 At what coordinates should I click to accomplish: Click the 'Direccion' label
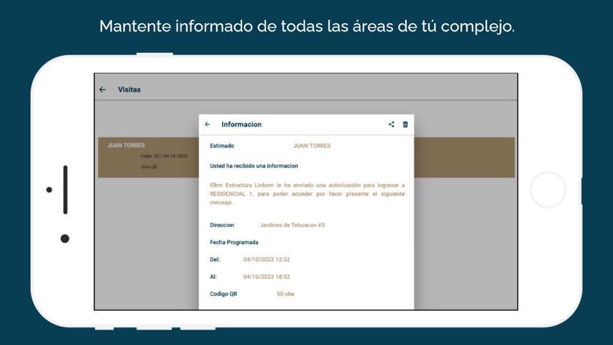[x=222, y=225]
